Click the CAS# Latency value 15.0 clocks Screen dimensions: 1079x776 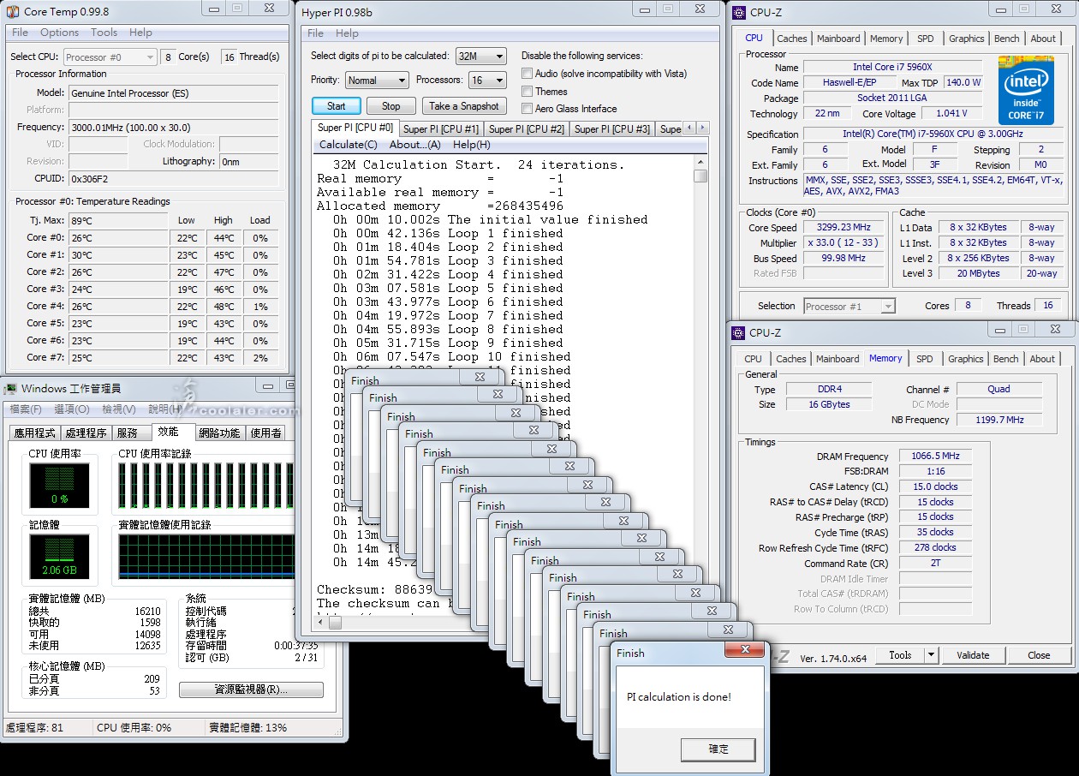[935, 486]
